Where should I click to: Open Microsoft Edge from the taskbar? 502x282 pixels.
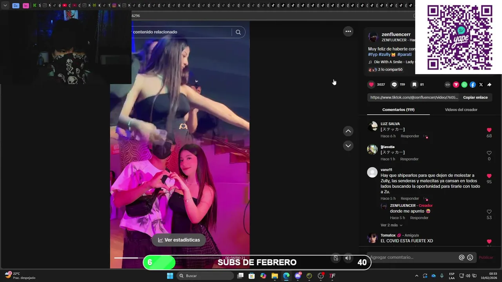coord(286,276)
